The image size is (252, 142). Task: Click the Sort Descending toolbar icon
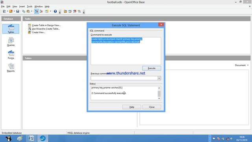[41, 11]
